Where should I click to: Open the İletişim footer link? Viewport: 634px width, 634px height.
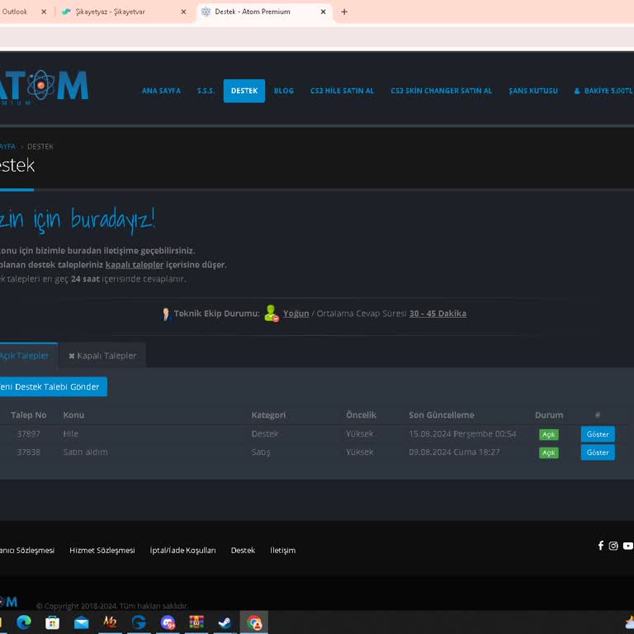pyautogui.click(x=282, y=550)
